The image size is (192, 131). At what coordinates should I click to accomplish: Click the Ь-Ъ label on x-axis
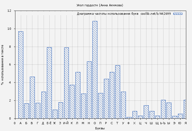pos(163,123)
